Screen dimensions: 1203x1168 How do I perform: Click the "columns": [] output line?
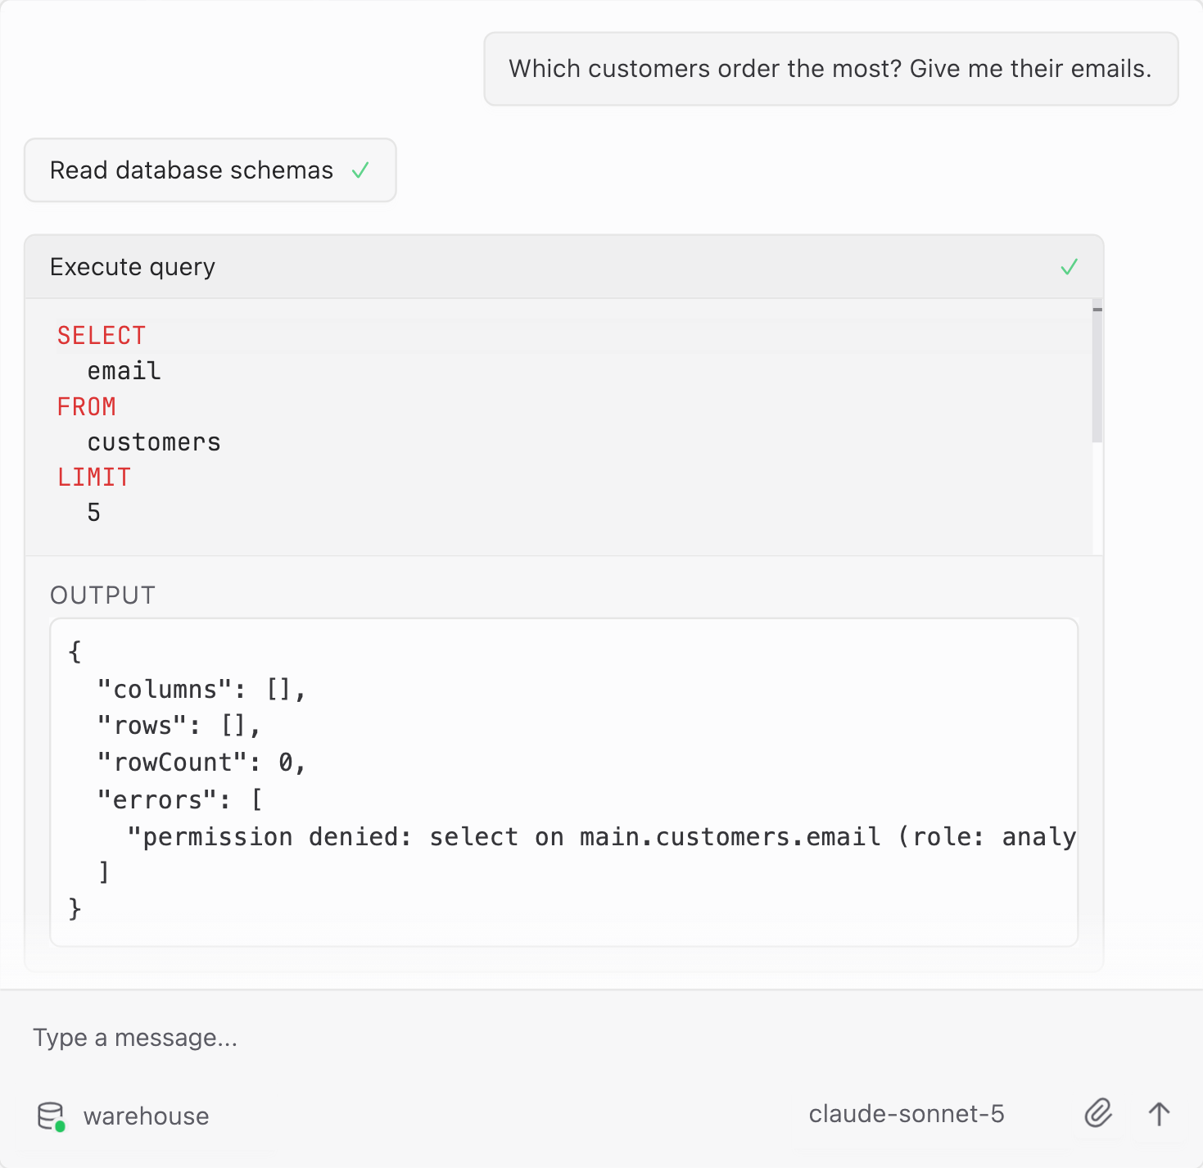(x=201, y=690)
